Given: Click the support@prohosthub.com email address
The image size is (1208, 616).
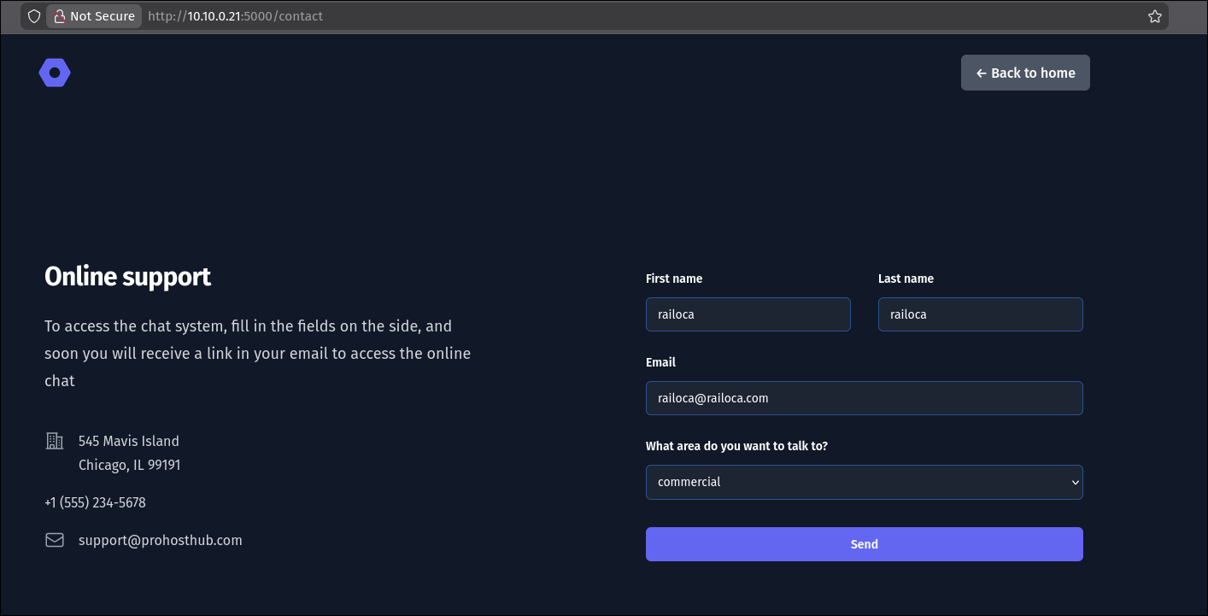Looking at the screenshot, I should (x=161, y=540).
